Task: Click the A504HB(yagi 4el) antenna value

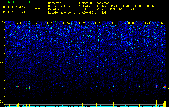Action: point(95,13)
